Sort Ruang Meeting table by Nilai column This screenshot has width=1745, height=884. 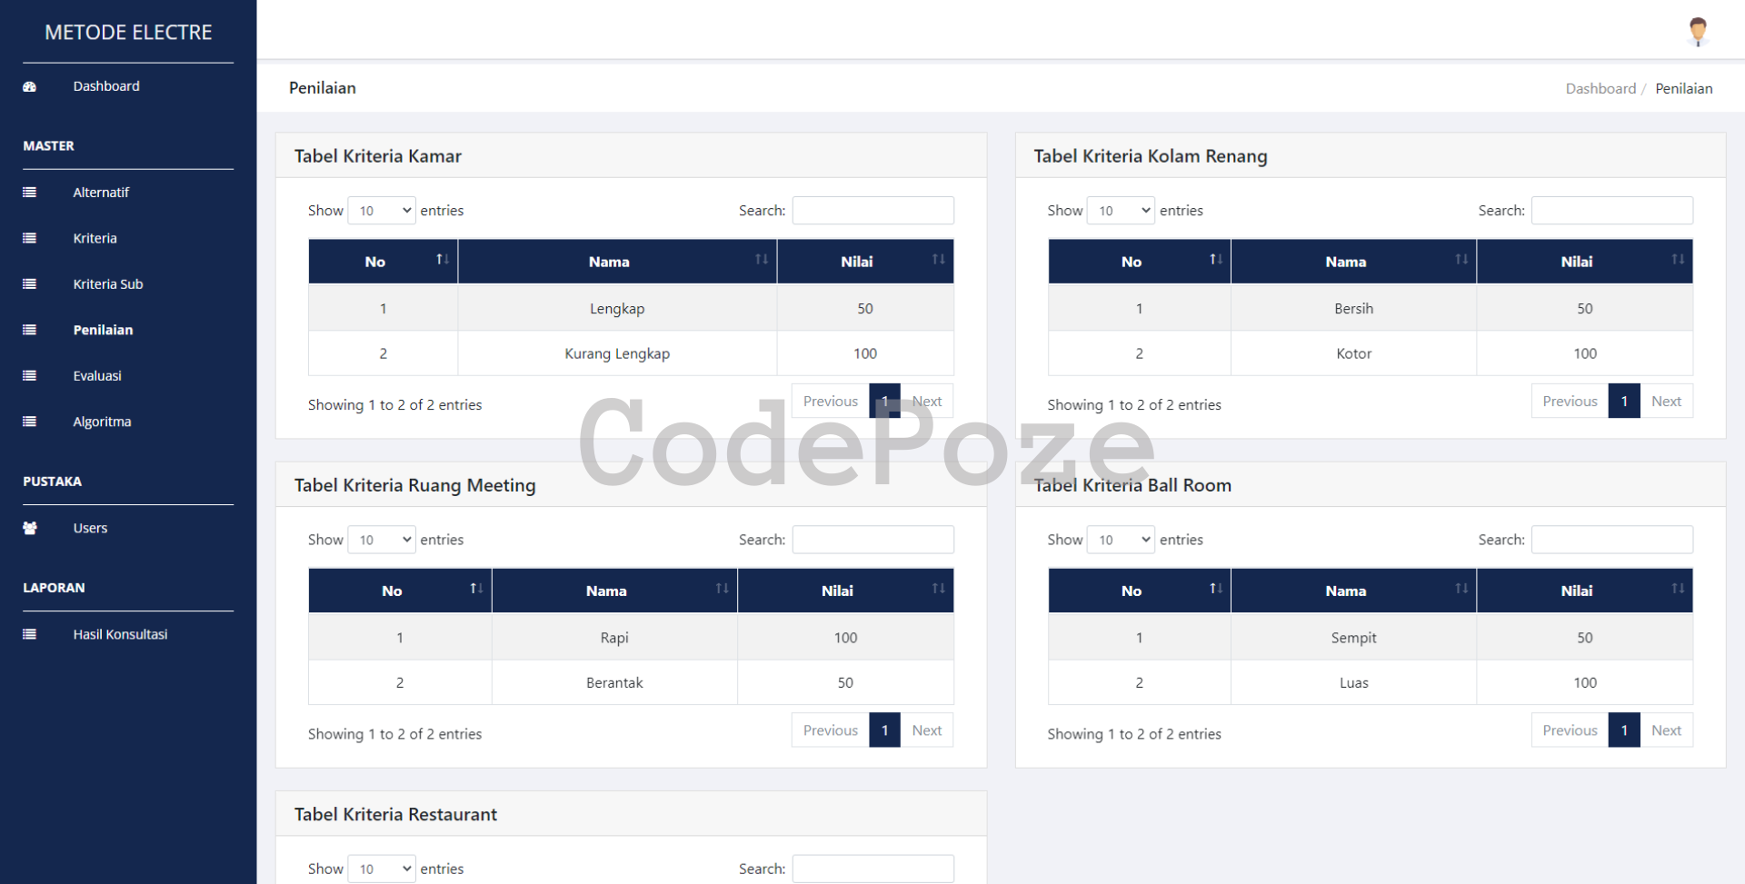coord(844,591)
